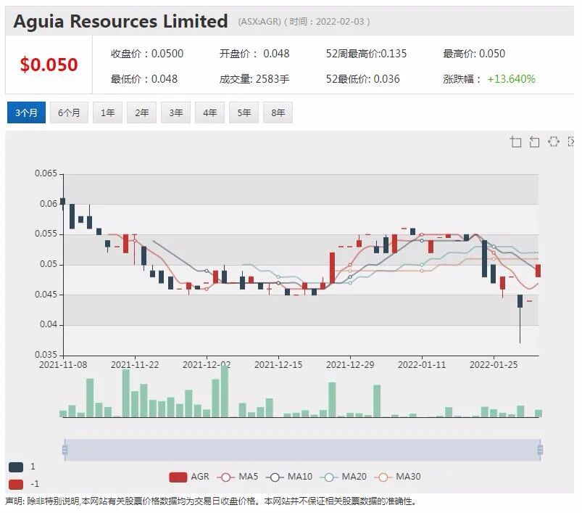
Task: Open the 4年 time range tab
Action: (210, 112)
